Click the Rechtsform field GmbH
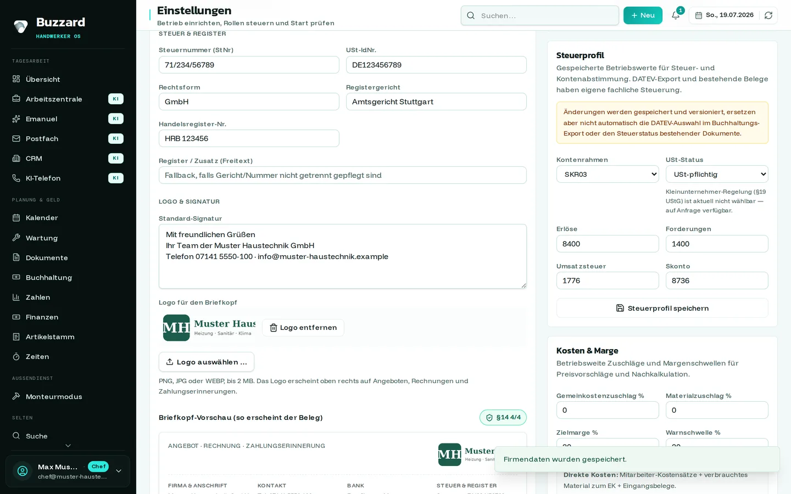The height and width of the screenshot is (494, 791). [249, 102]
